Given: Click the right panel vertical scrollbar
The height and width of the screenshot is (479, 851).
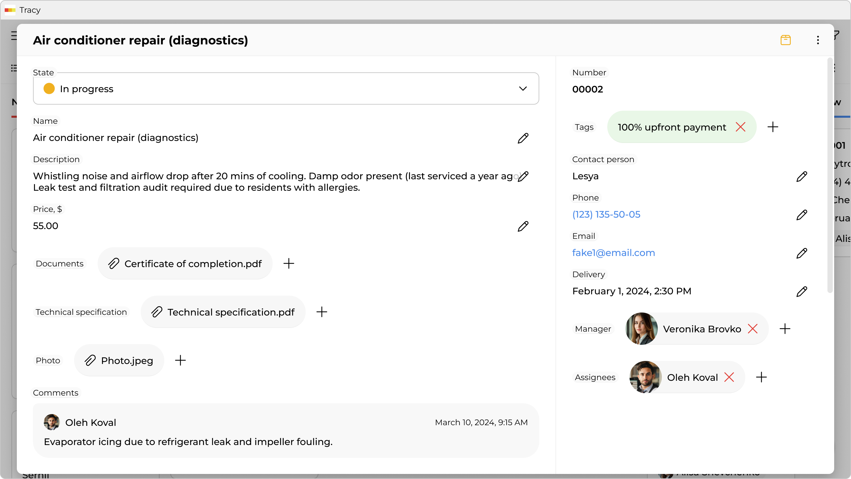Looking at the screenshot, I should coord(829,175).
